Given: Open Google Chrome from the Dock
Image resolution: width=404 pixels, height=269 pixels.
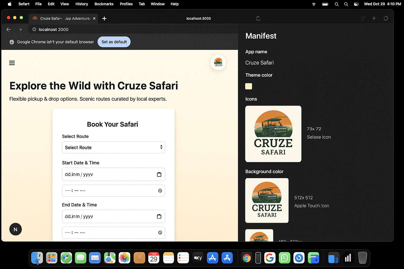Looking at the screenshot, I should tap(246, 258).
